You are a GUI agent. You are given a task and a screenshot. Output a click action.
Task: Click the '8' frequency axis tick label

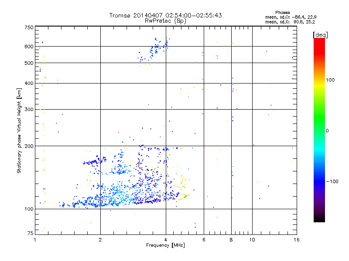[231, 240]
